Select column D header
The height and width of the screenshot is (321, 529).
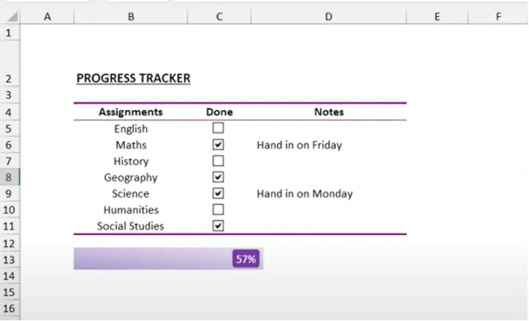328,15
